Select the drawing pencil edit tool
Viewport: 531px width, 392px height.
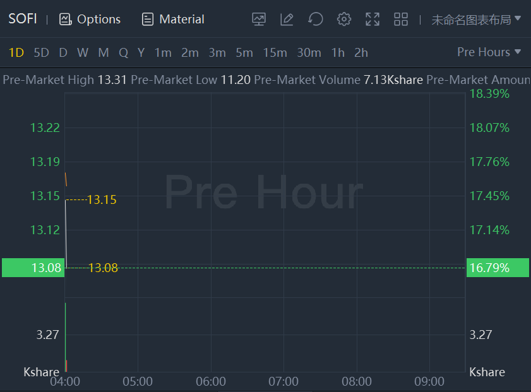tap(287, 19)
